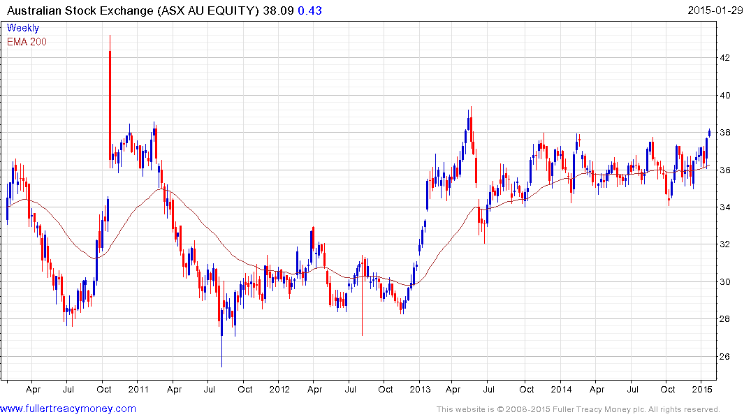Select the 2015 time axis label
Screen dimensions: 751x419
point(701,389)
